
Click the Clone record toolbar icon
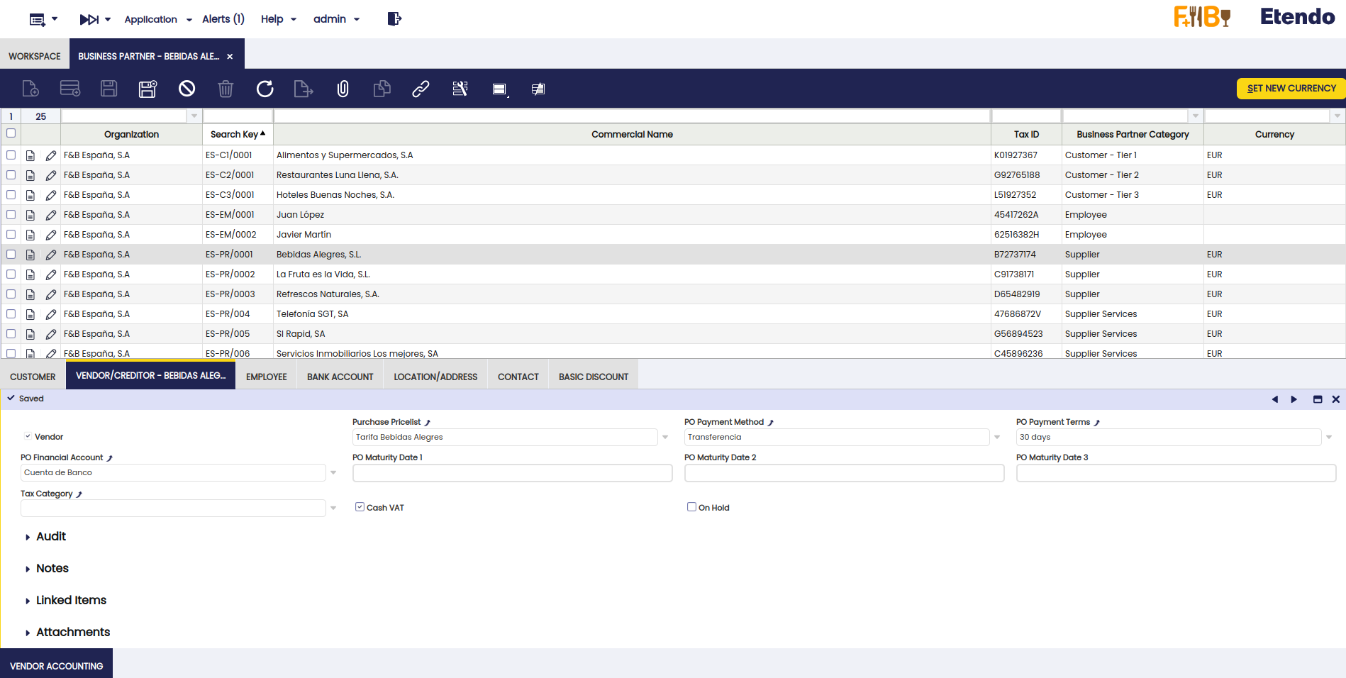[x=382, y=89]
